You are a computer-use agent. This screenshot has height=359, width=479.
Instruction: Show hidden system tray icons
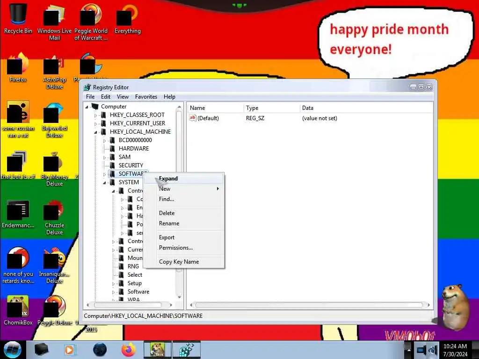click(409, 350)
